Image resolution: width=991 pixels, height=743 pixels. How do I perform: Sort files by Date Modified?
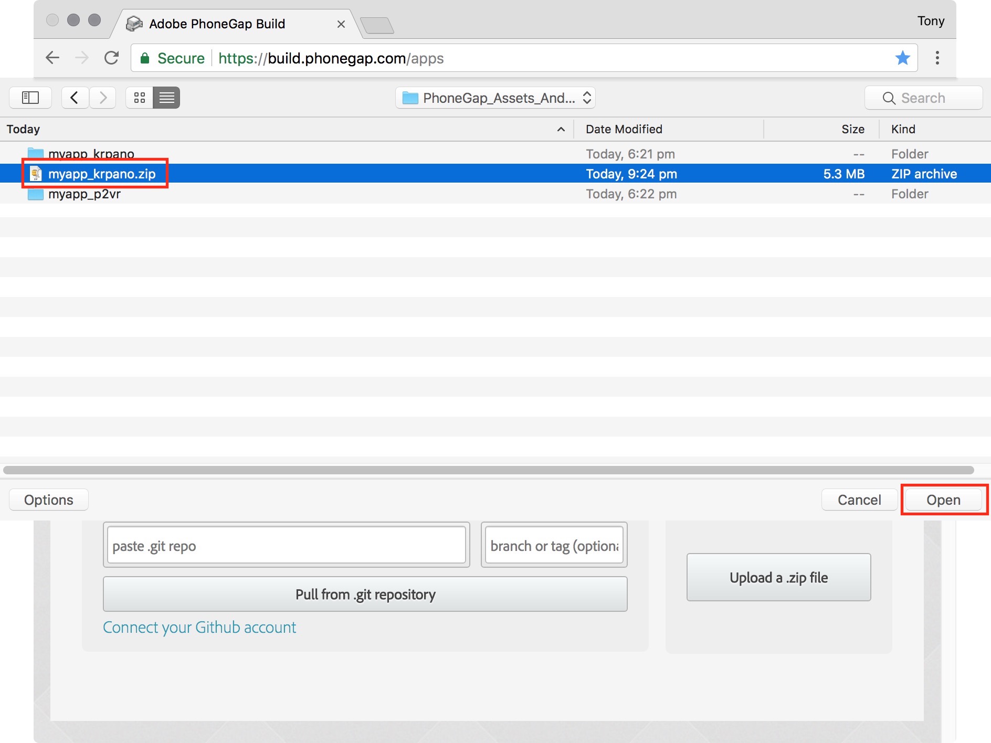[x=624, y=129]
